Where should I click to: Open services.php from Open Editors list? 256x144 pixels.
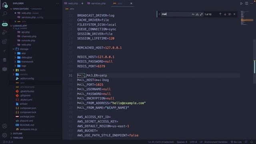click(28, 17)
